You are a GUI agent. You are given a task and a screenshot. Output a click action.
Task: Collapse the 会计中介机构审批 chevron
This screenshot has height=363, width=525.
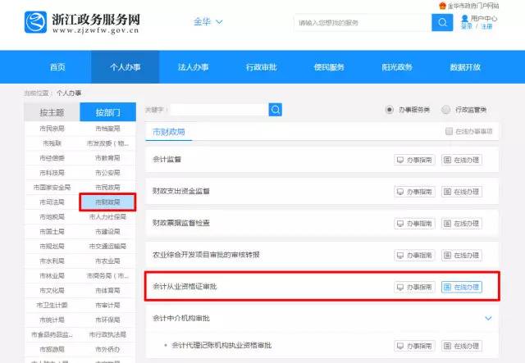(x=489, y=318)
